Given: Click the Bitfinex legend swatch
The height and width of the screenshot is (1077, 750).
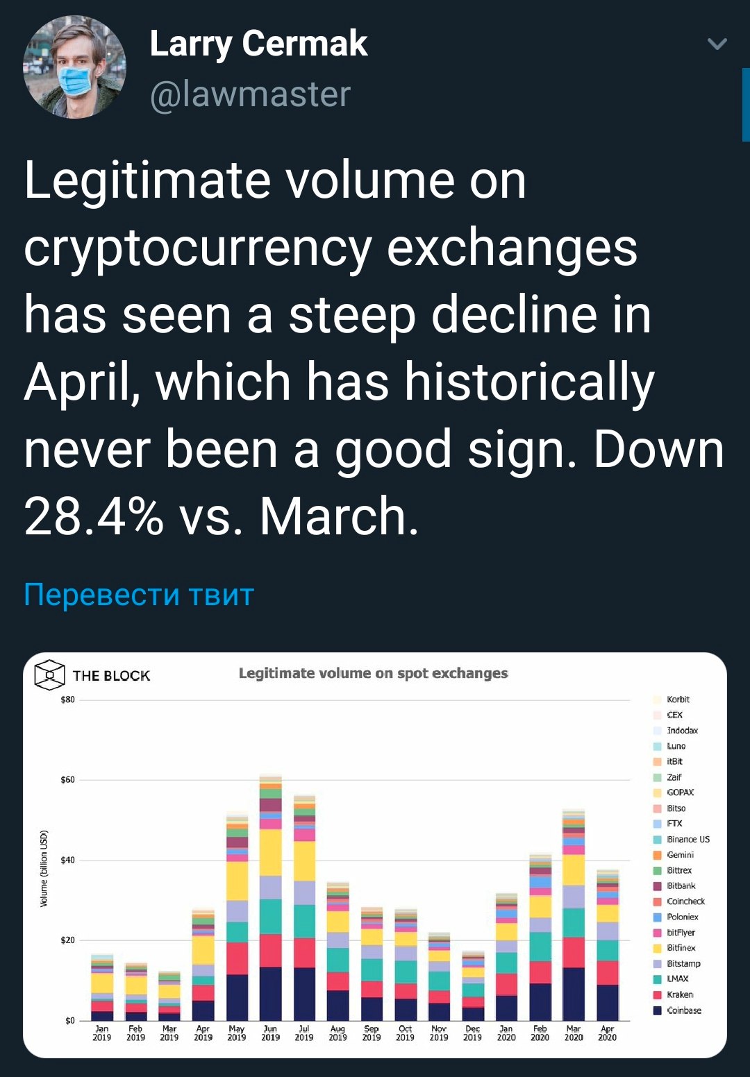Looking at the screenshot, I should point(657,948).
